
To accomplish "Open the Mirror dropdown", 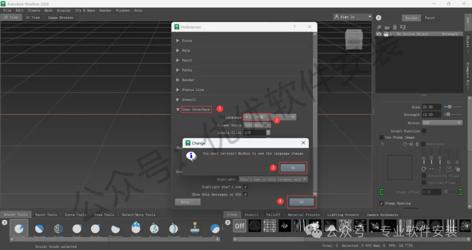I will coord(442,123).
